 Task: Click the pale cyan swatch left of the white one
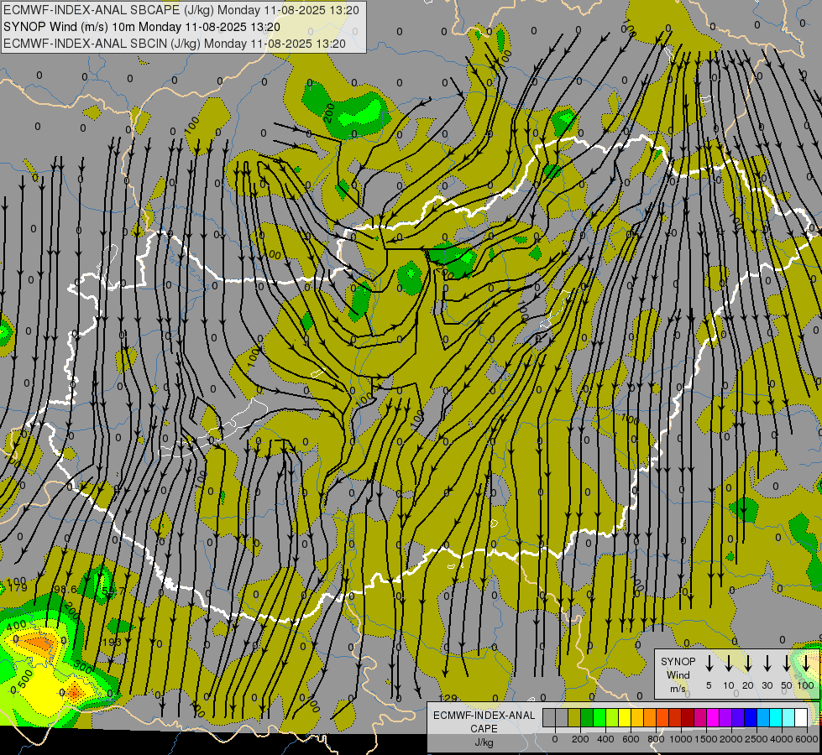pos(788,717)
